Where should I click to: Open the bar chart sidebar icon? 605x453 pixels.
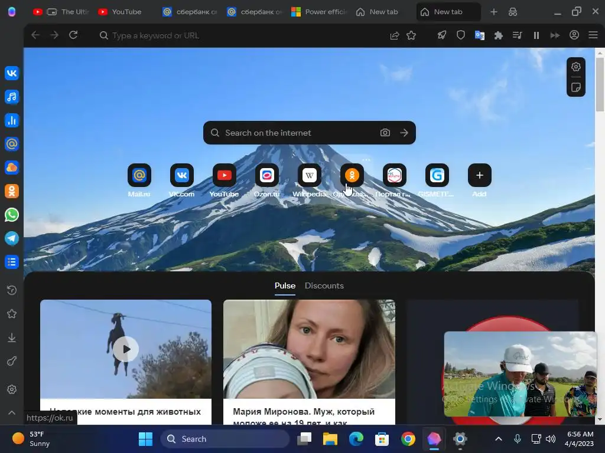[x=12, y=120]
